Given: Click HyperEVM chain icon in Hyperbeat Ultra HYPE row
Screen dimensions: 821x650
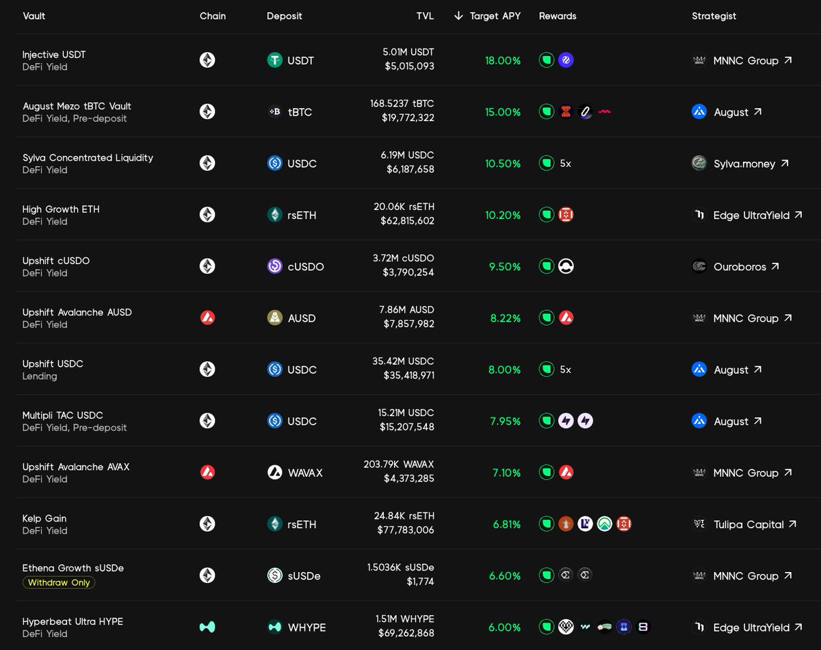Looking at the screenshot, I should [207, 627].
